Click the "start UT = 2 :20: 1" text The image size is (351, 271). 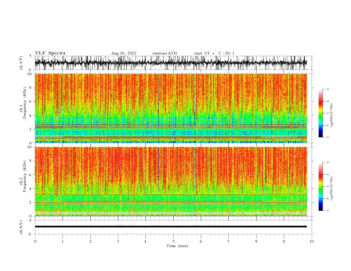(x=214, y=53)
